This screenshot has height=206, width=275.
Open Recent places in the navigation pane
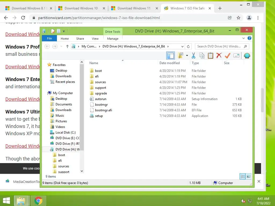click(x=65, y=82)
